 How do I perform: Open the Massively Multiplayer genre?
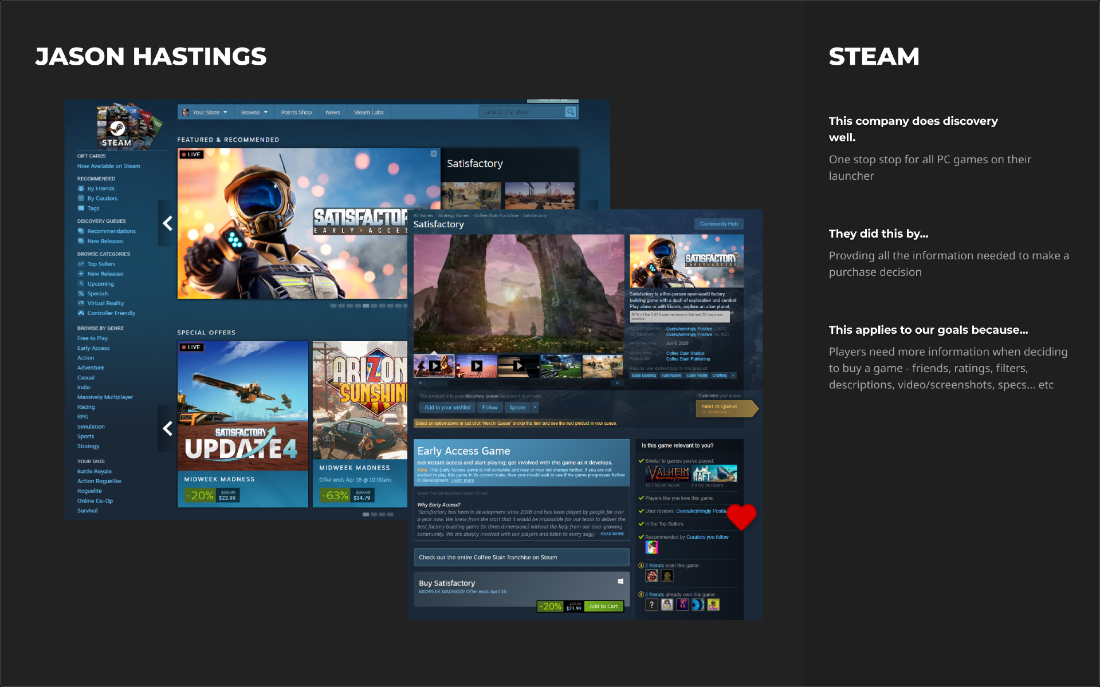[105, 397]
